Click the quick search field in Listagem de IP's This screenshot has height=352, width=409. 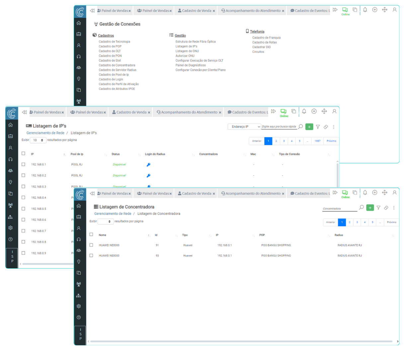(x=279, y=127)
